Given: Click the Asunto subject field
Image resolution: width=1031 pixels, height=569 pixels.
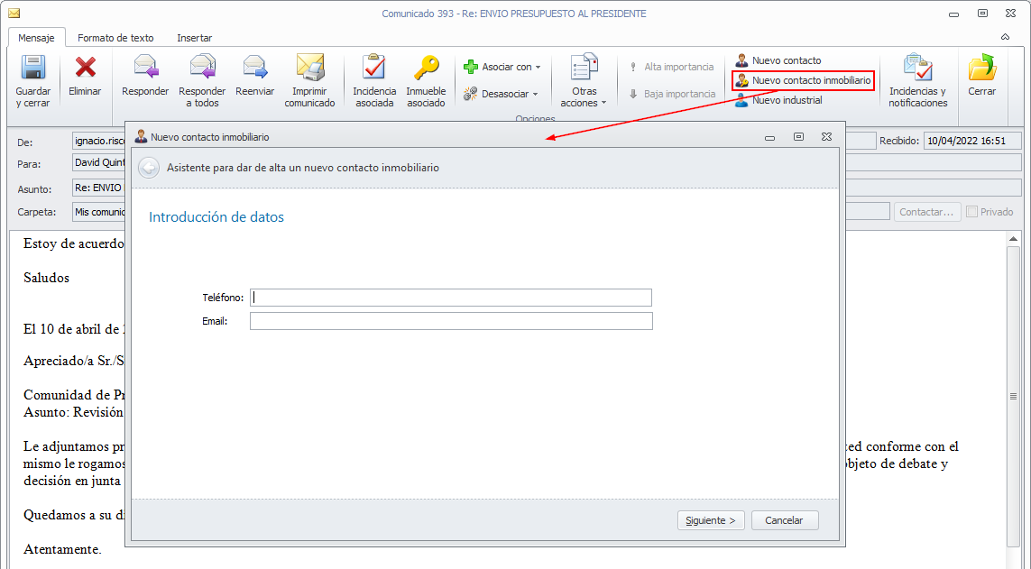Looking at the screenshot, I should click(x=98, y=188).
